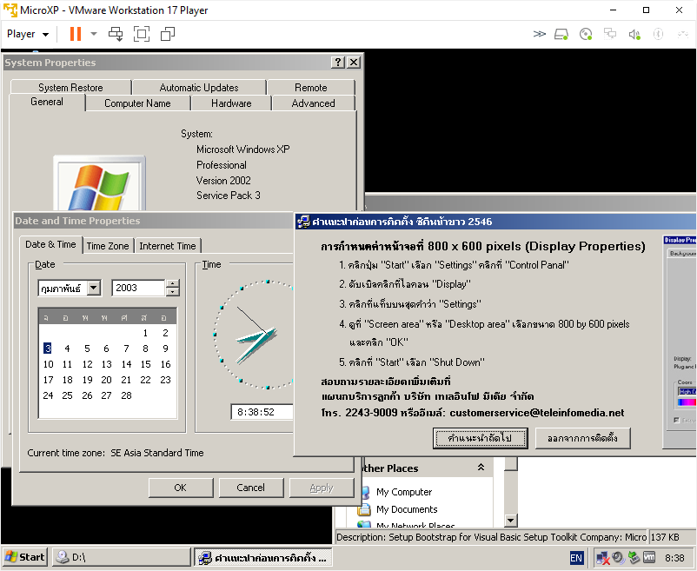The width and height of the screenshot is (697, 571).
Task: Click the color slider in Display Properties preview
Action: pyautogui.click(x=687, y=402)
